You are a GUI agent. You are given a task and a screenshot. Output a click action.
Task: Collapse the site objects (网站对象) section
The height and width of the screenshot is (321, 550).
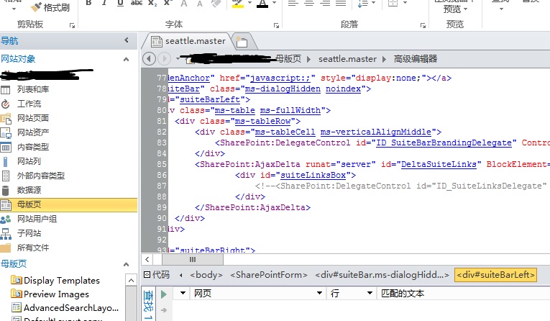coord(127,59)
